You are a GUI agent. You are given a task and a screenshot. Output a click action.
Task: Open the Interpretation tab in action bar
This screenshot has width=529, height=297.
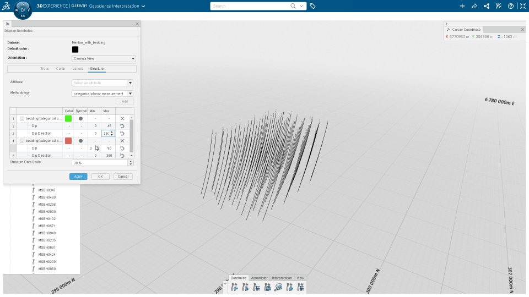click(282, 278)
